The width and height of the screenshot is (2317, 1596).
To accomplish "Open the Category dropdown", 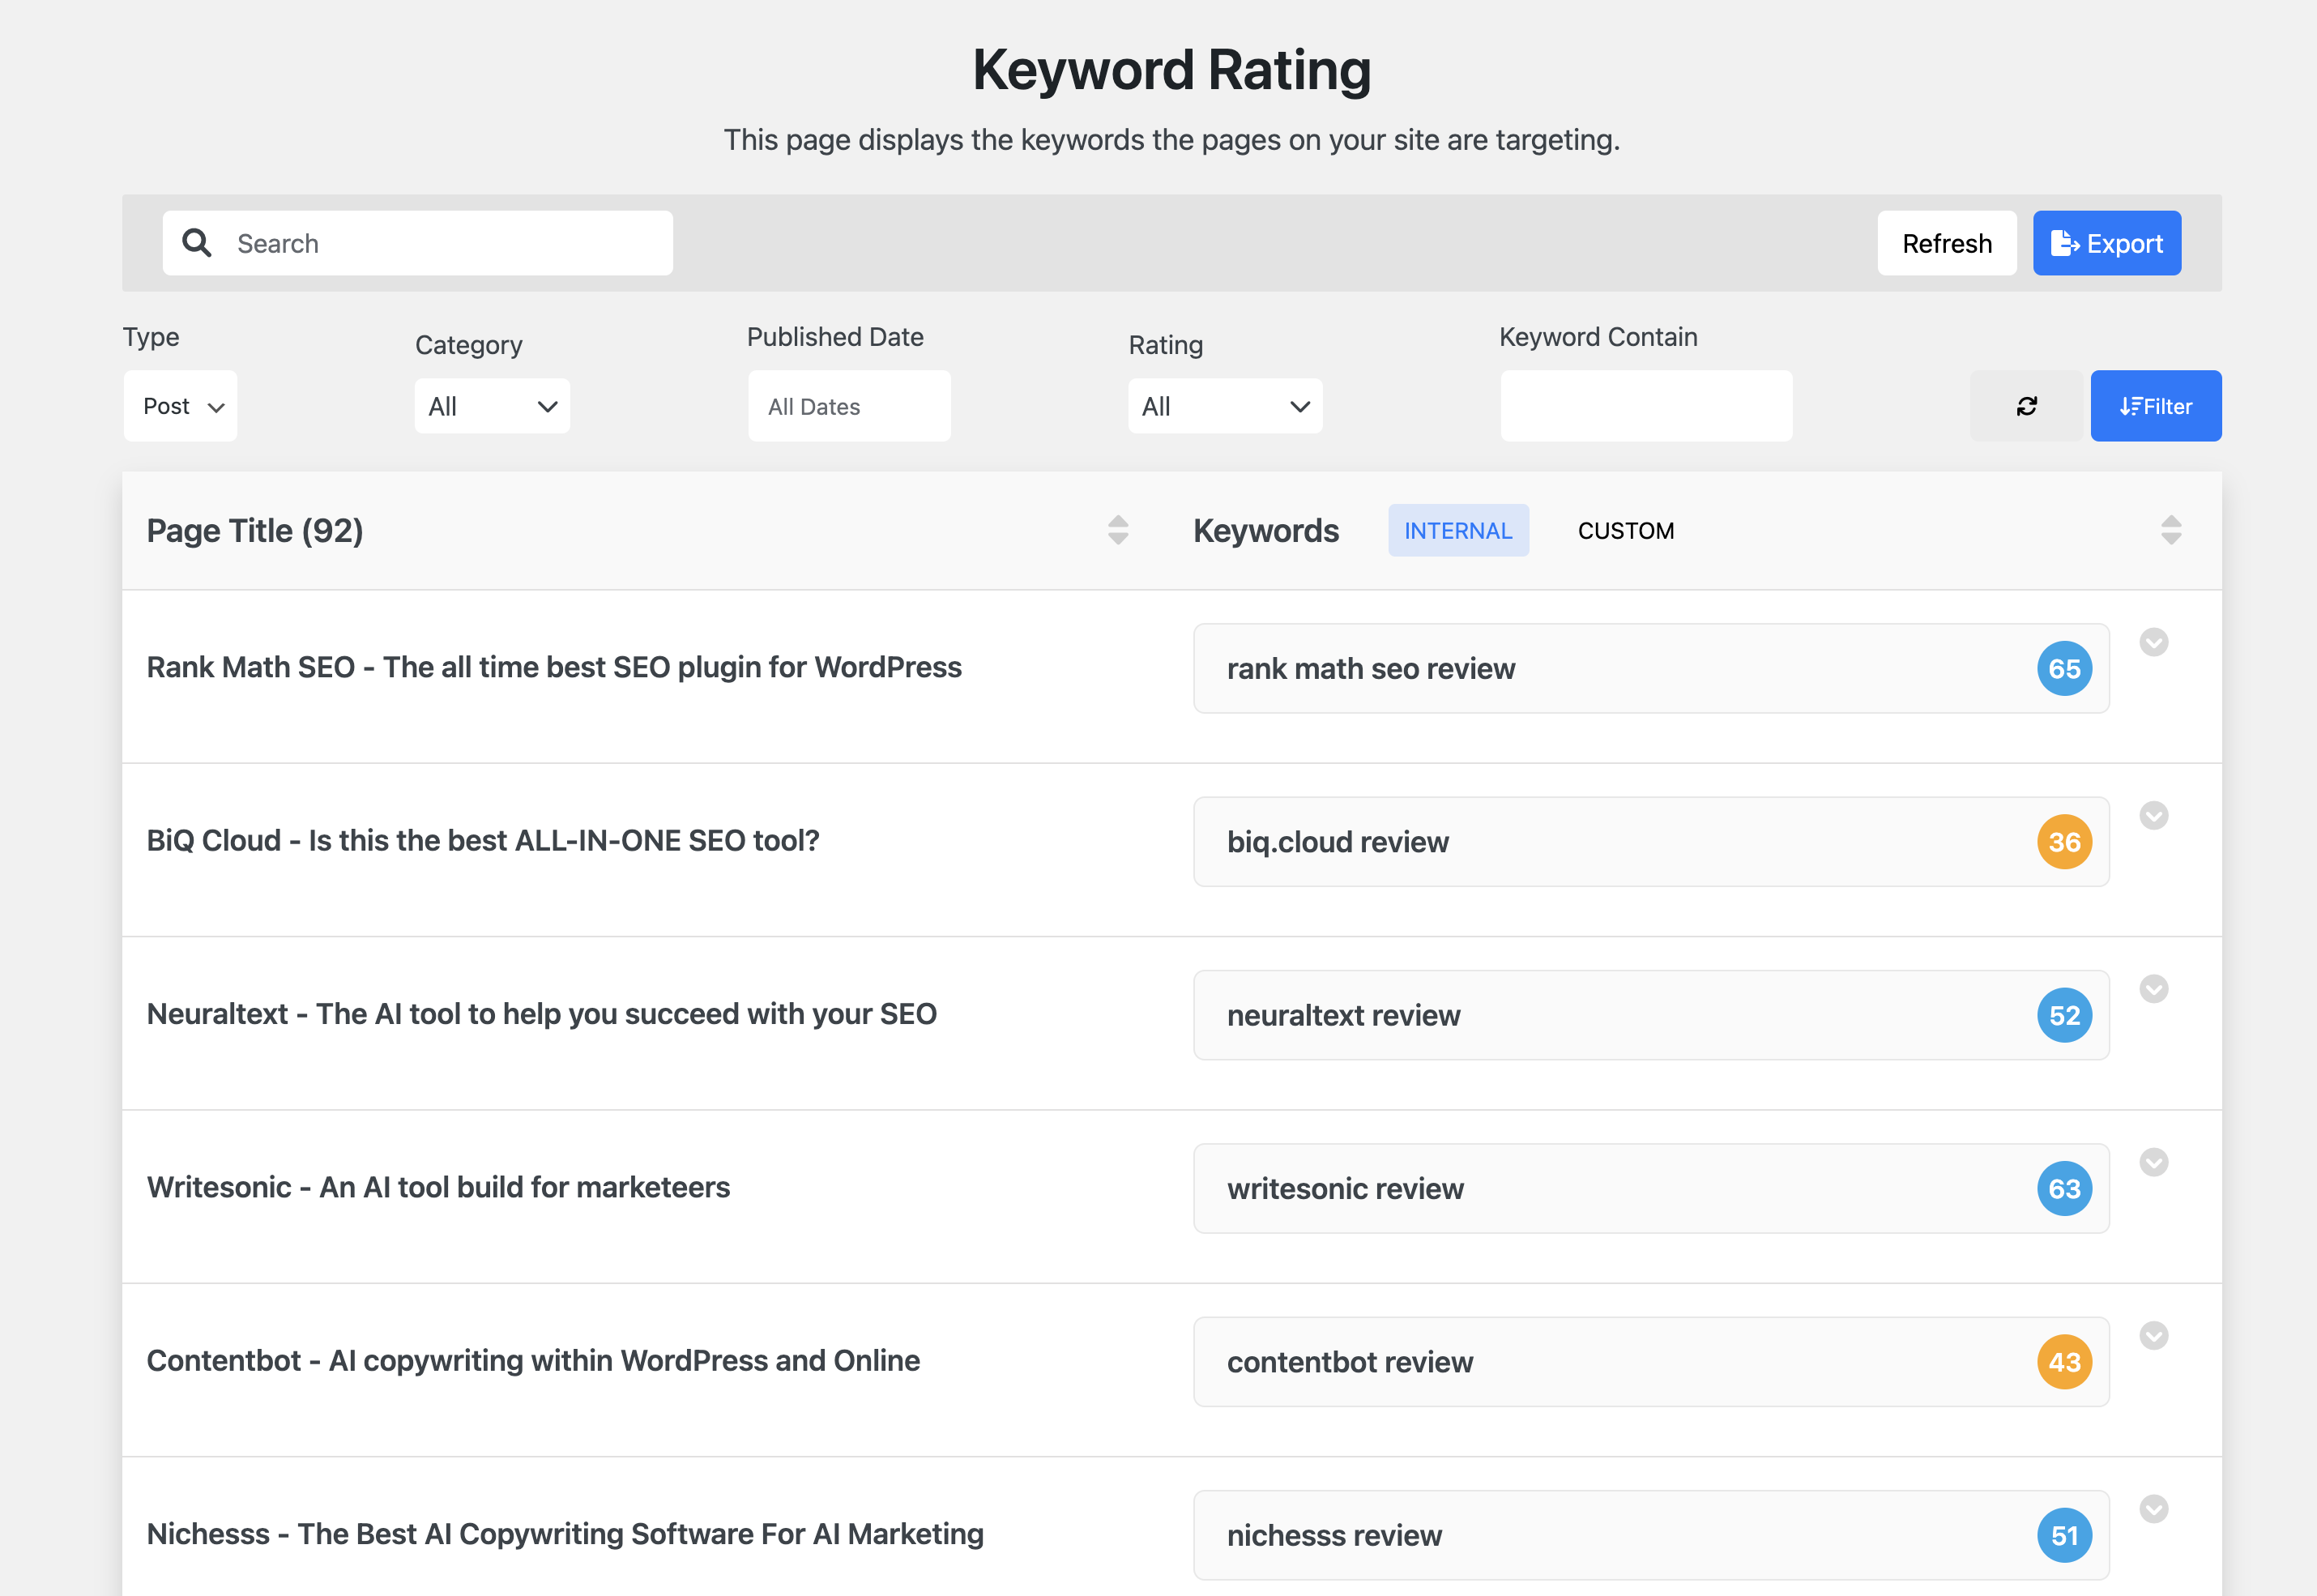I will (x=492, y=406).
